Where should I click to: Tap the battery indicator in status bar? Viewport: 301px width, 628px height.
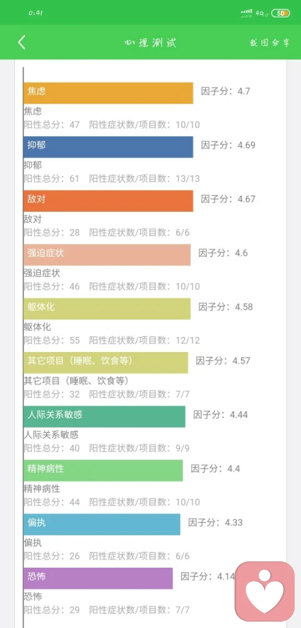280,13
